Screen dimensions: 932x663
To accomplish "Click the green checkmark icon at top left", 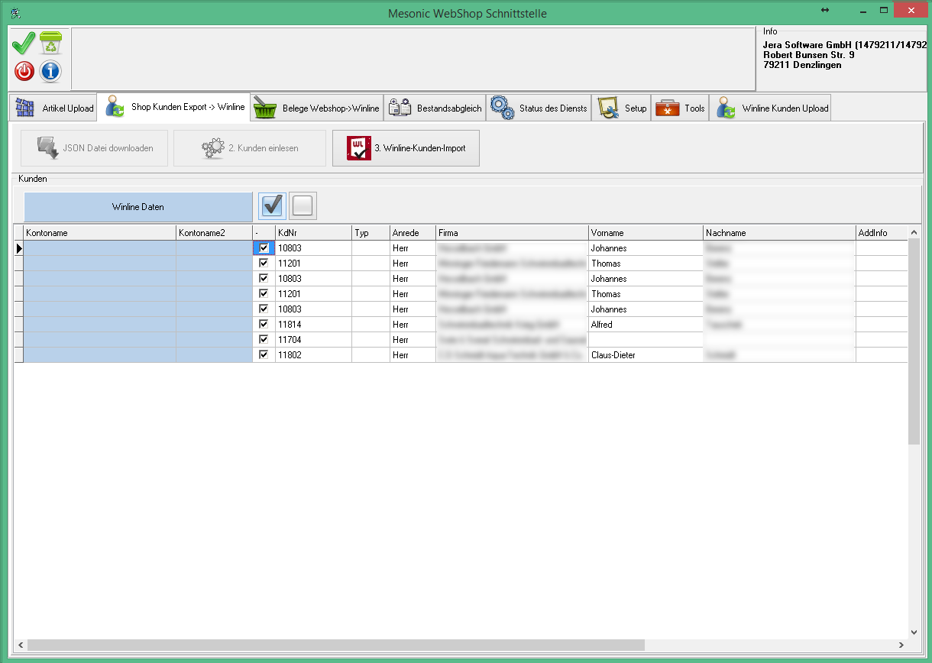I will [x=24, y=44].
